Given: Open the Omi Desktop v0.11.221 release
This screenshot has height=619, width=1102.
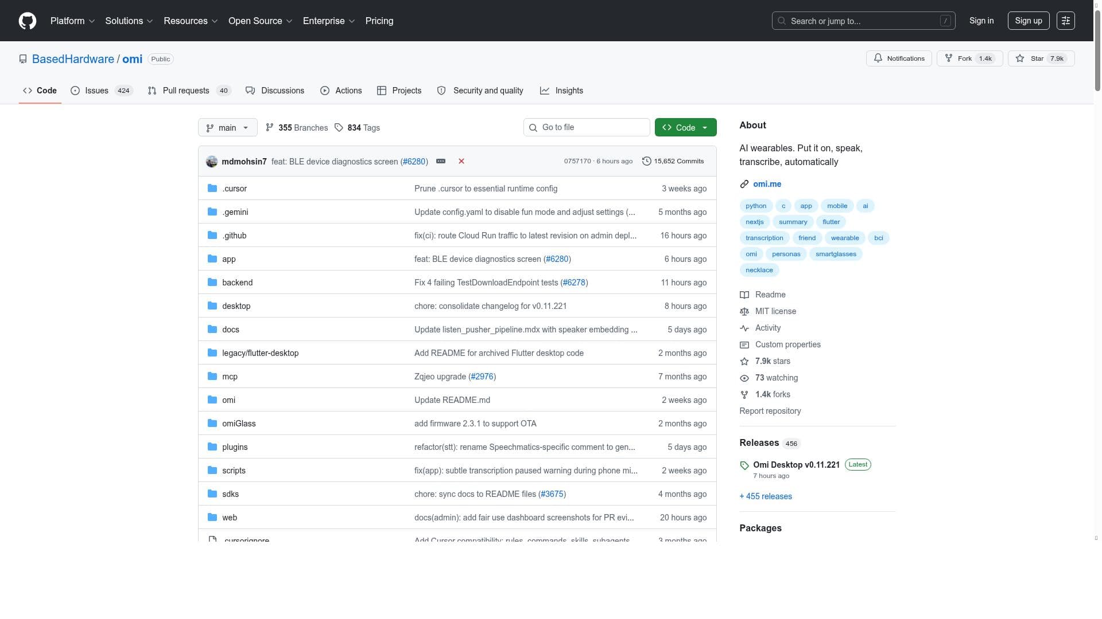Looking at the screenshot, I should [796, 465].
